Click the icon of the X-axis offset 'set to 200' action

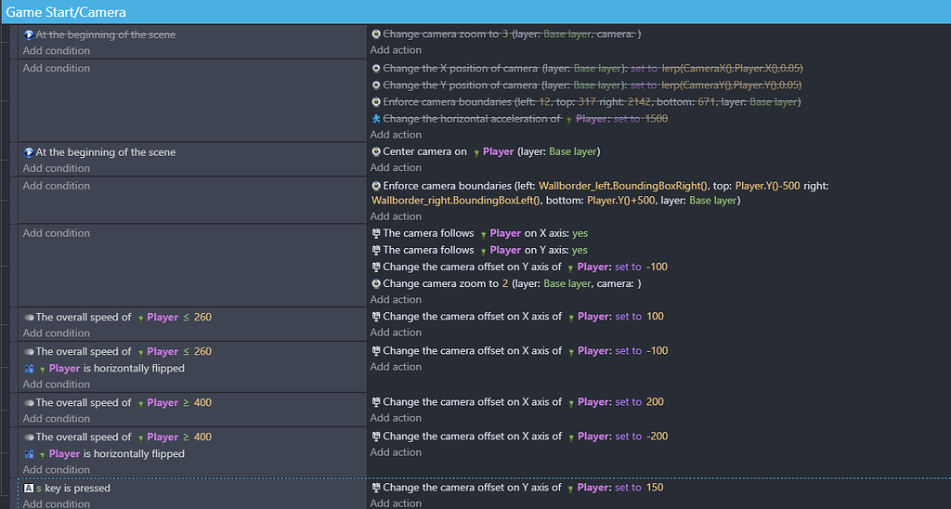click(x=376, y=401)
